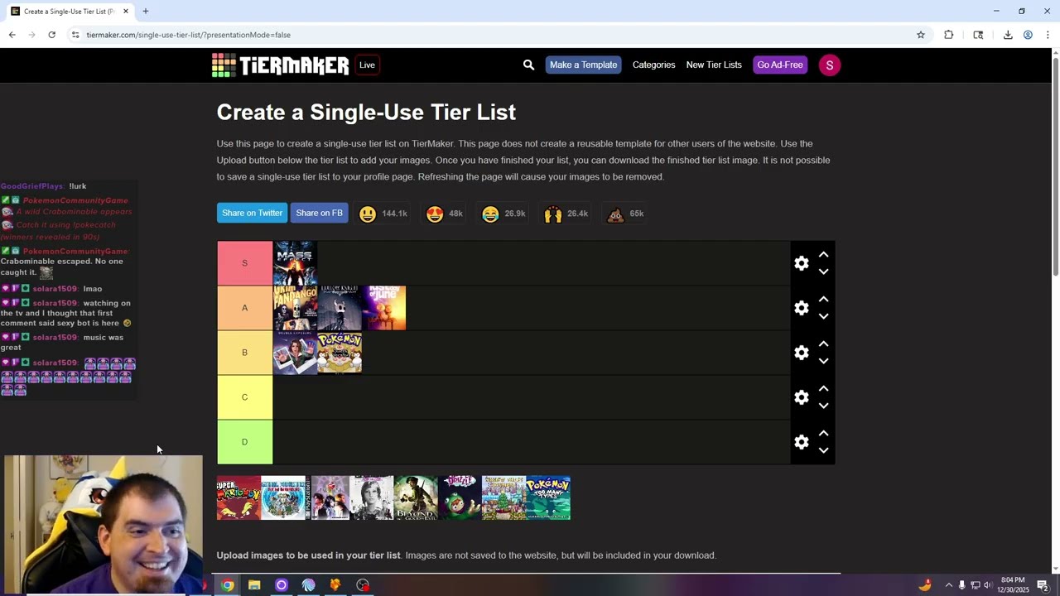The width and height of the screenshot is (1060, 596).
Task: Click the browser address bar URL
Action: click(188, 35)
